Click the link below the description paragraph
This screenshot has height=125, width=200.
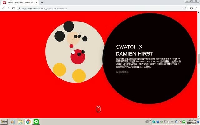(122, 72)
